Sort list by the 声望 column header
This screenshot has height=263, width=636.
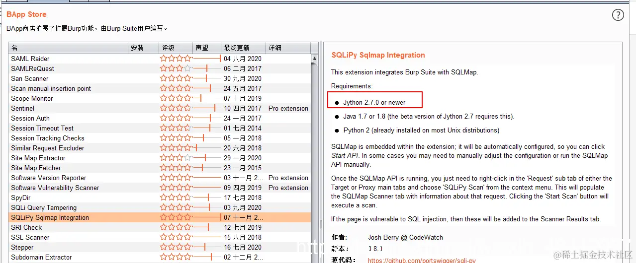207,48
